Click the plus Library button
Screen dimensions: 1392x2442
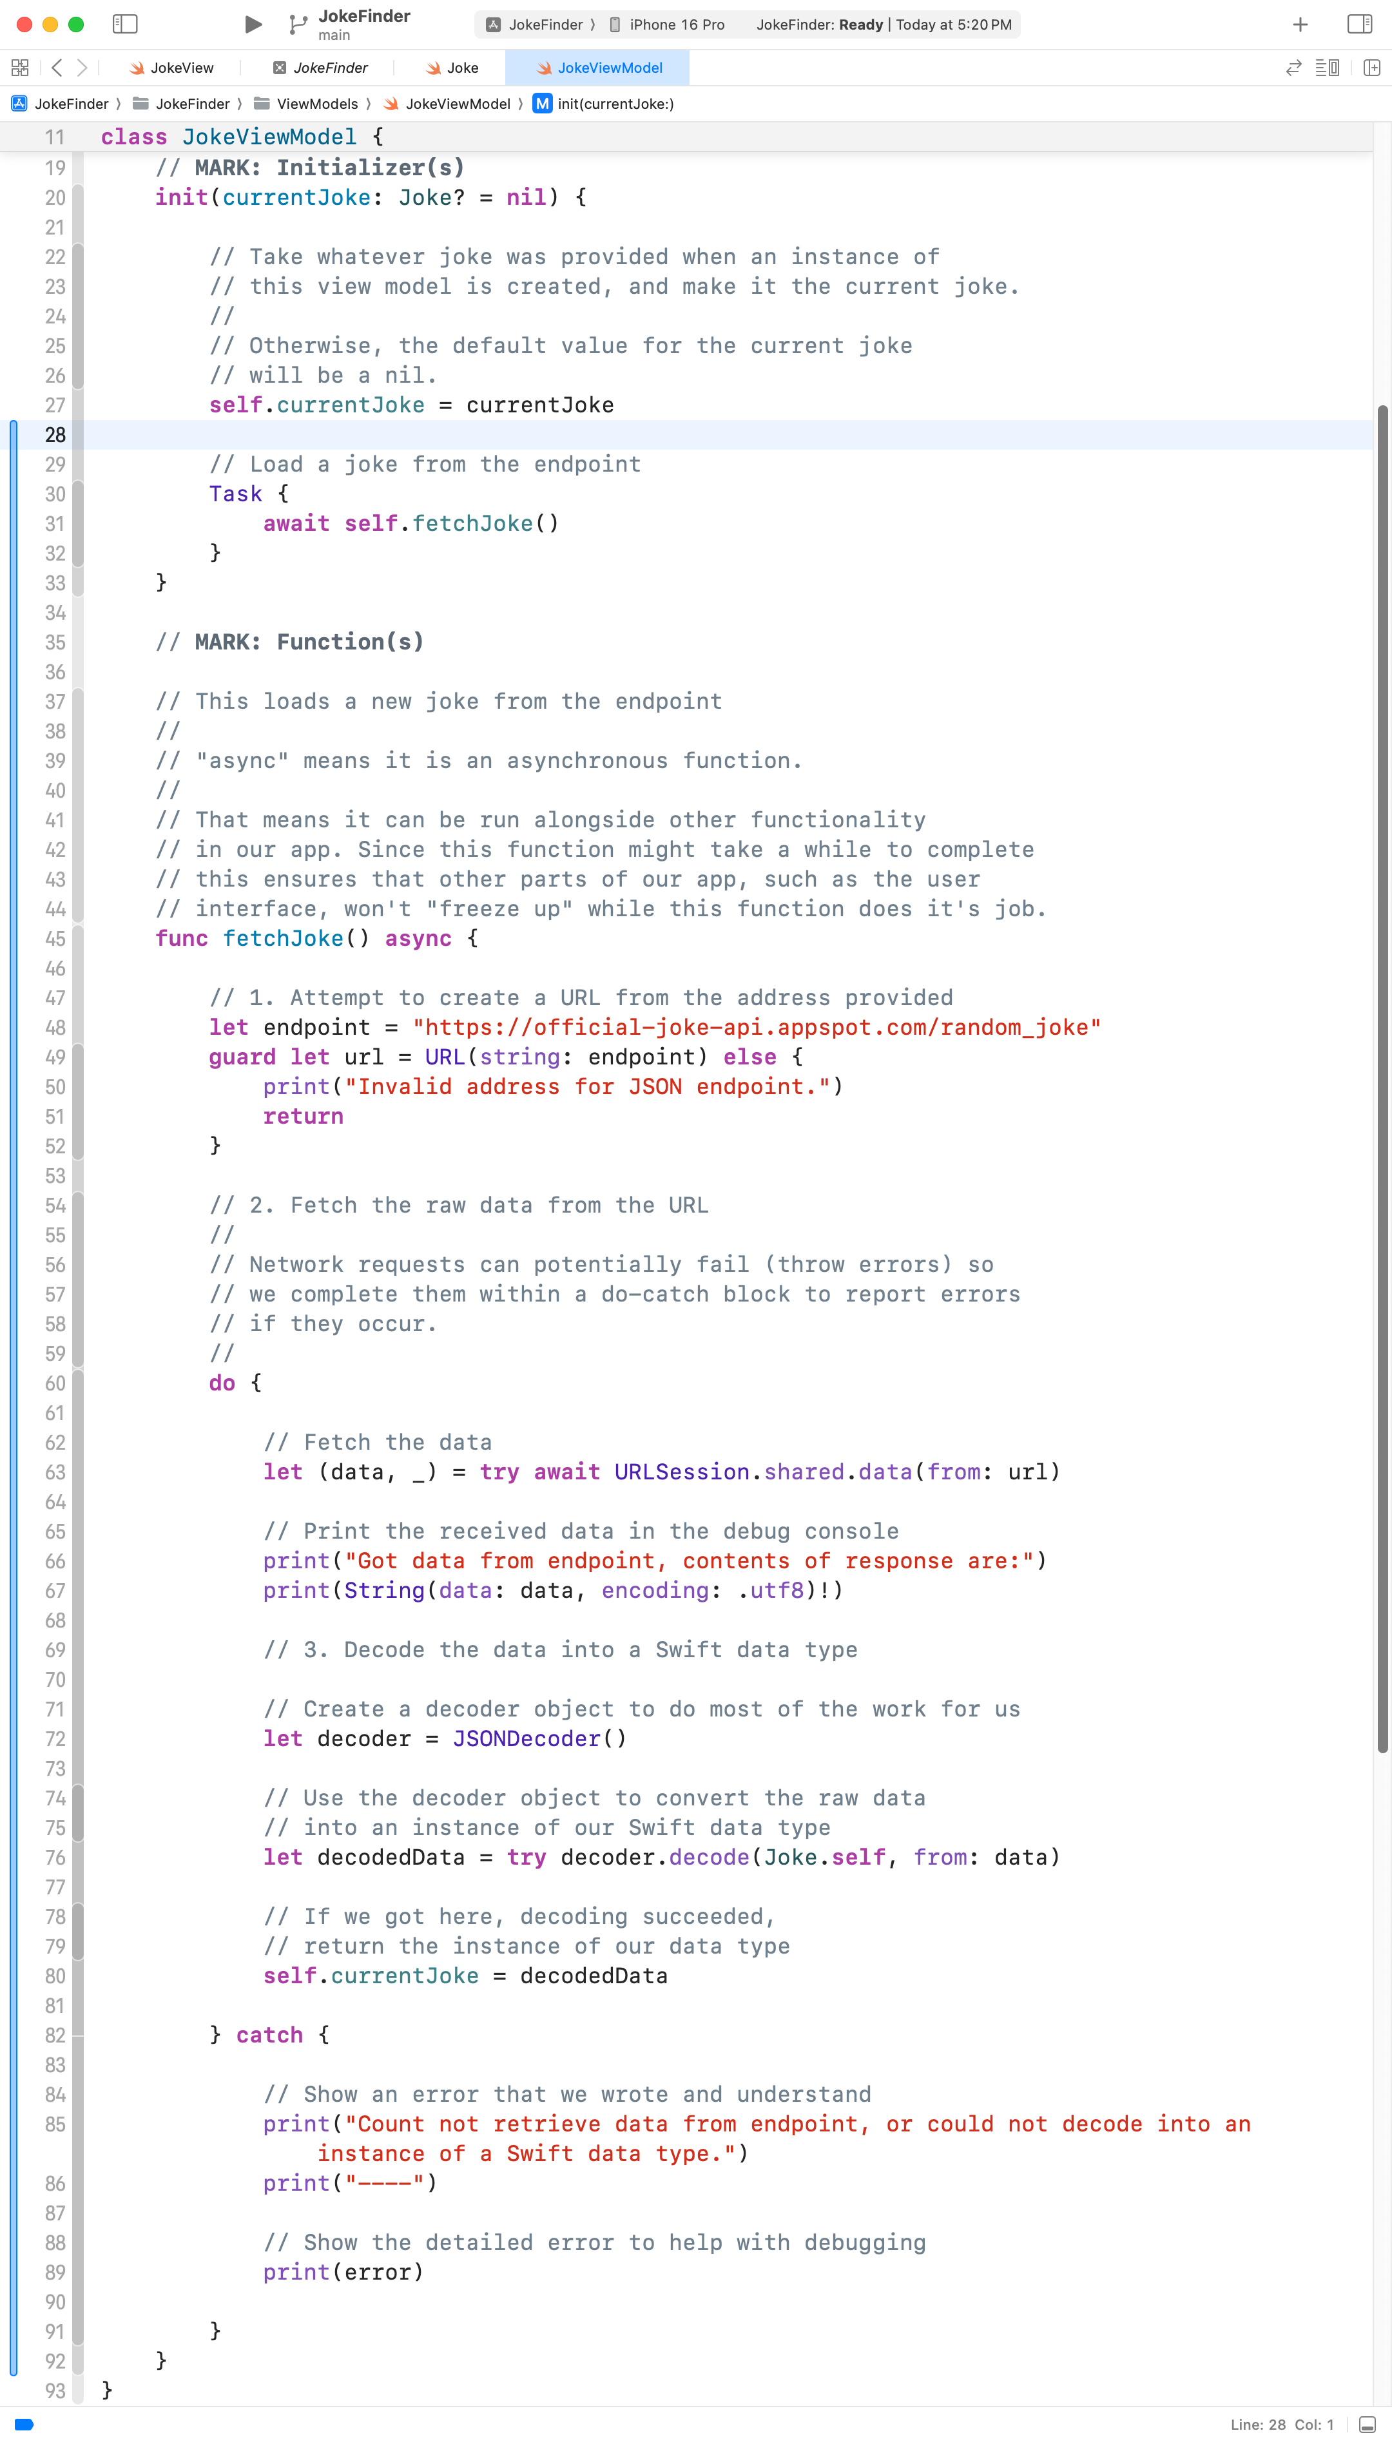coord(1299,25)
